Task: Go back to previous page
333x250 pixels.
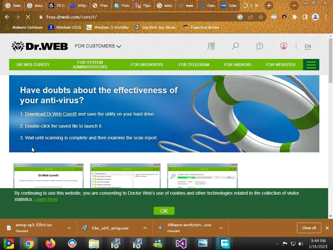Action: tap(7, 17)
